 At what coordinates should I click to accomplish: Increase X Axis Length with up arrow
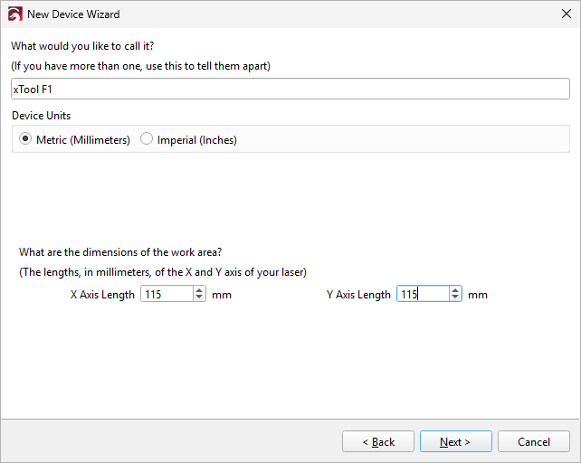pos(199,290)
